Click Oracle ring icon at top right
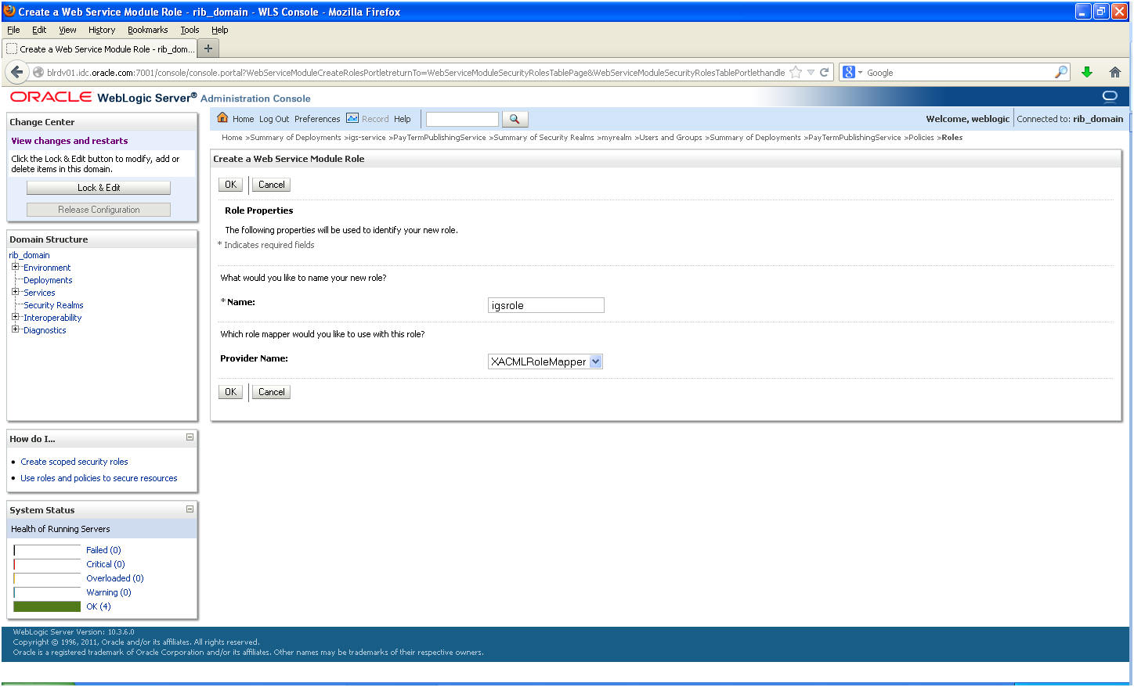Screen dimensions: 1134x687 (1110, 96)
